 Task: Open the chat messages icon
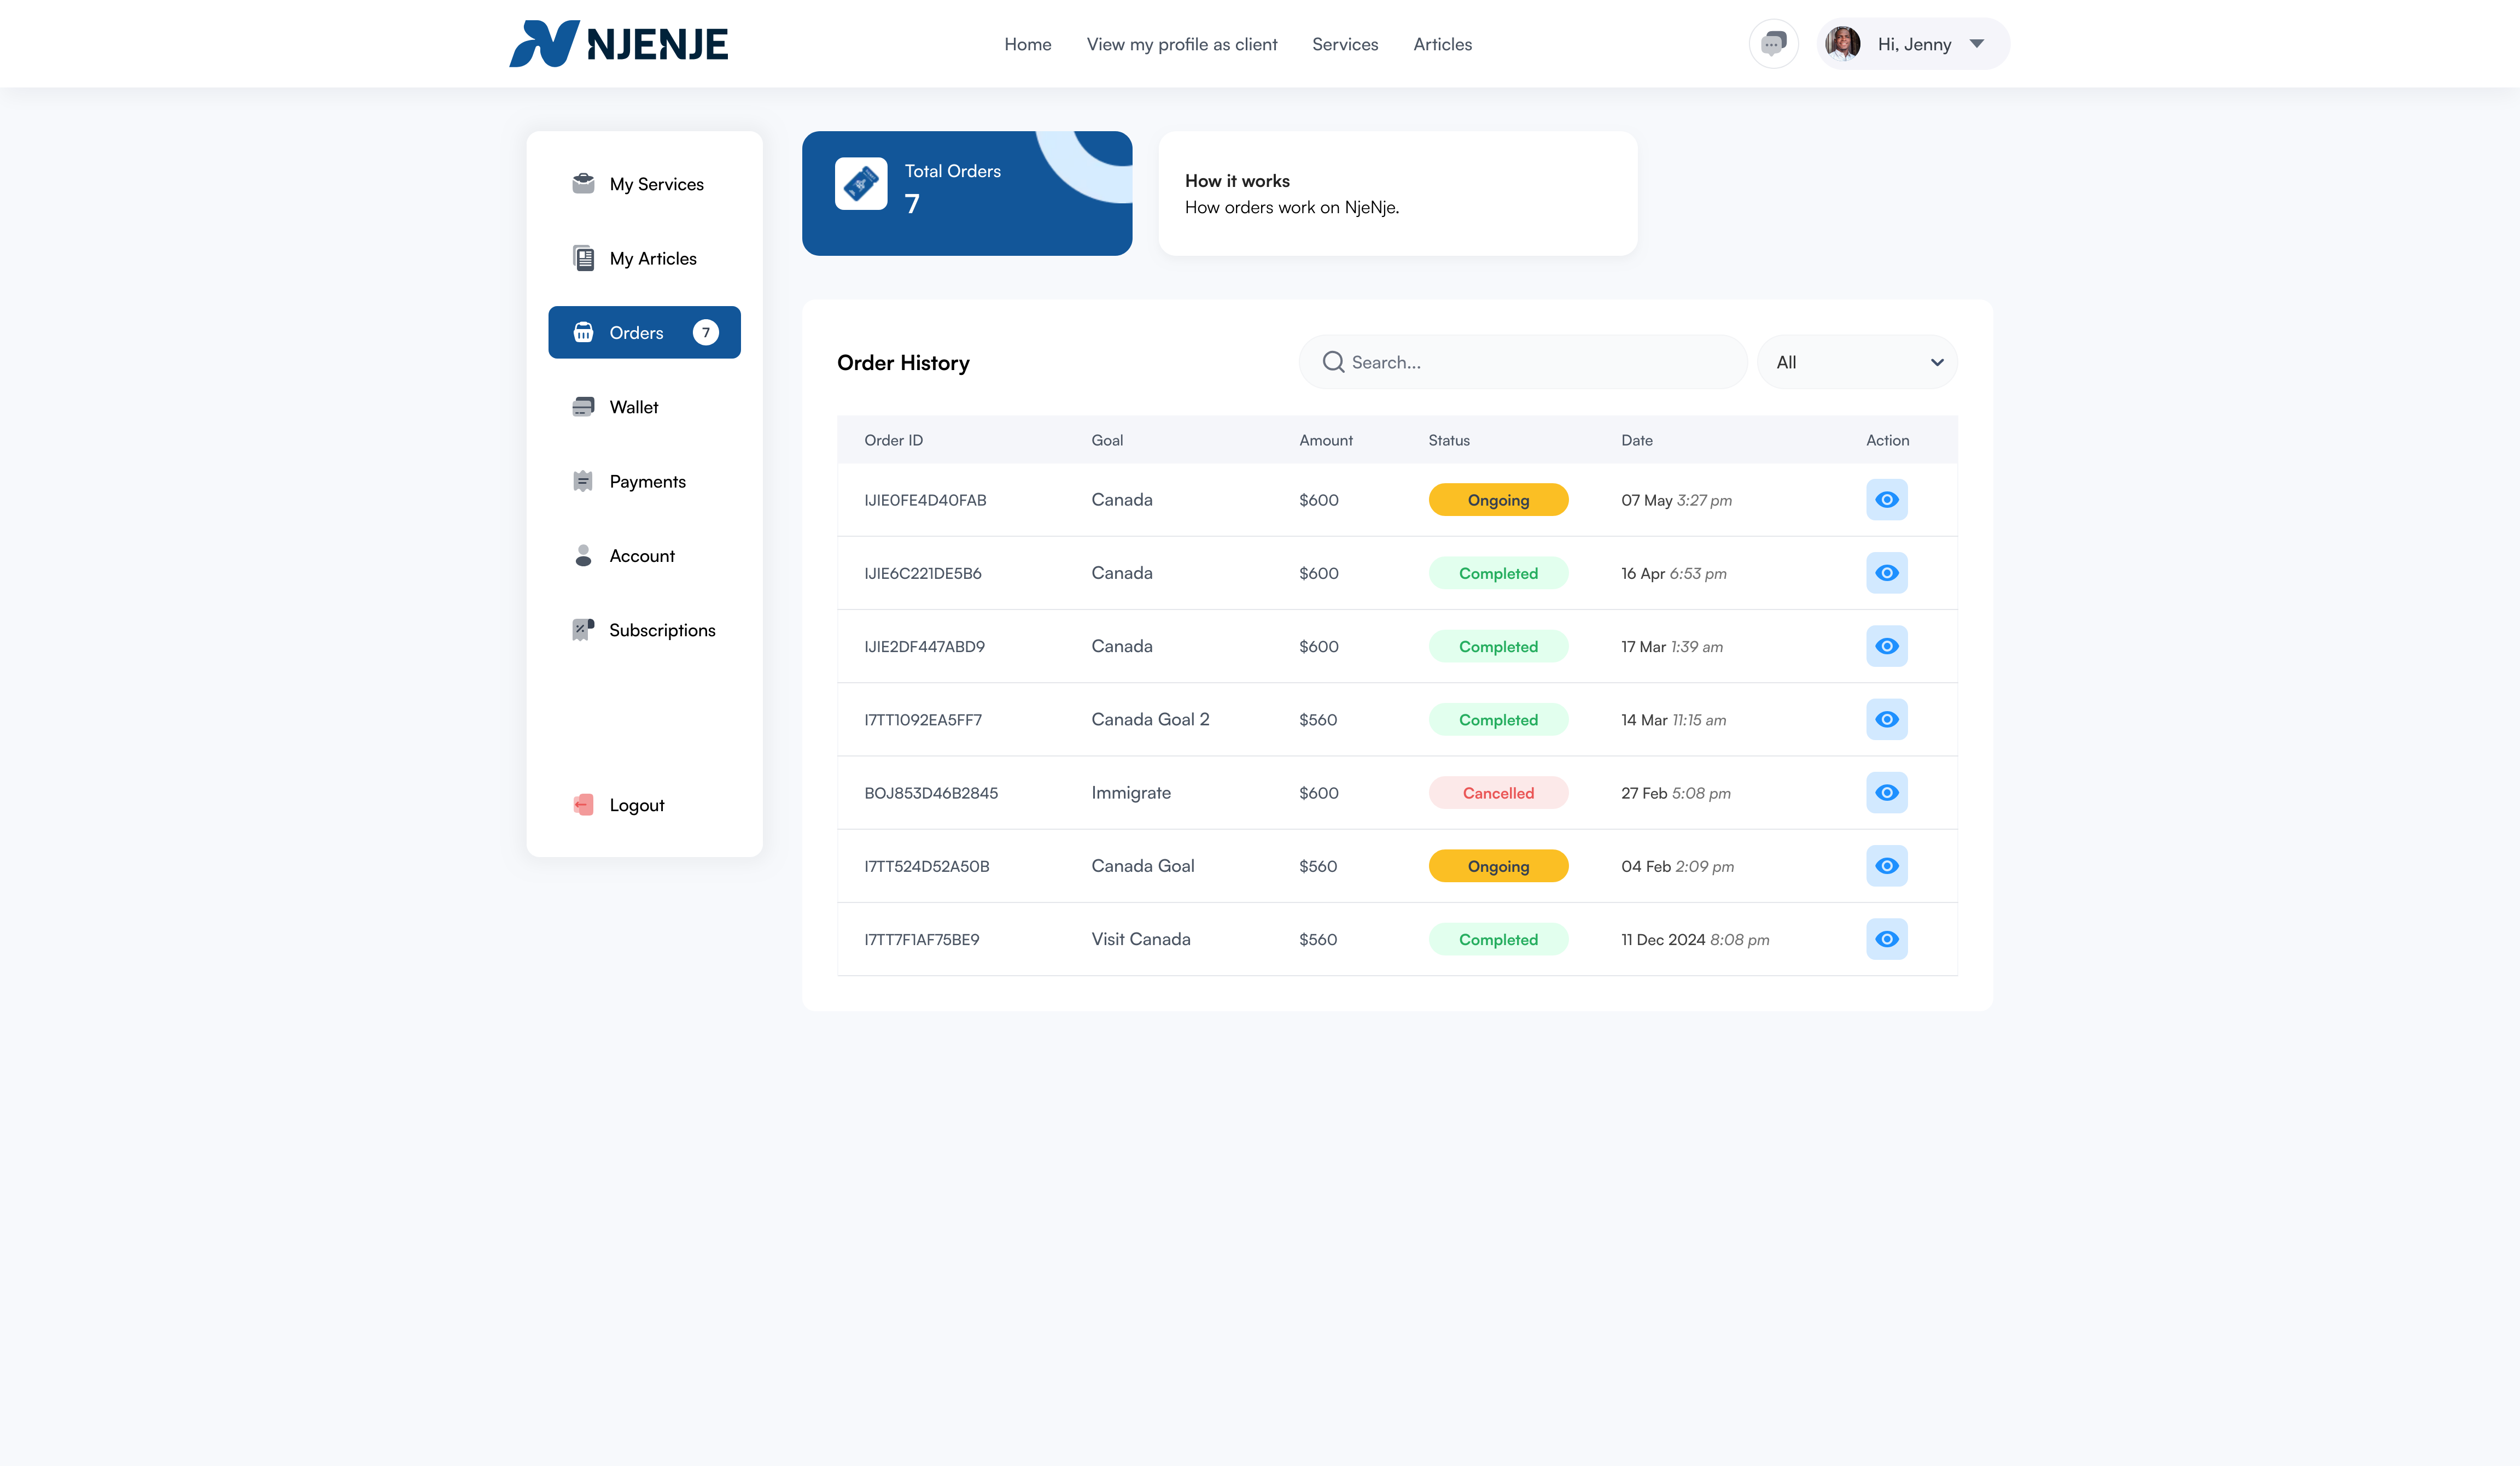tap(1773, 44)
